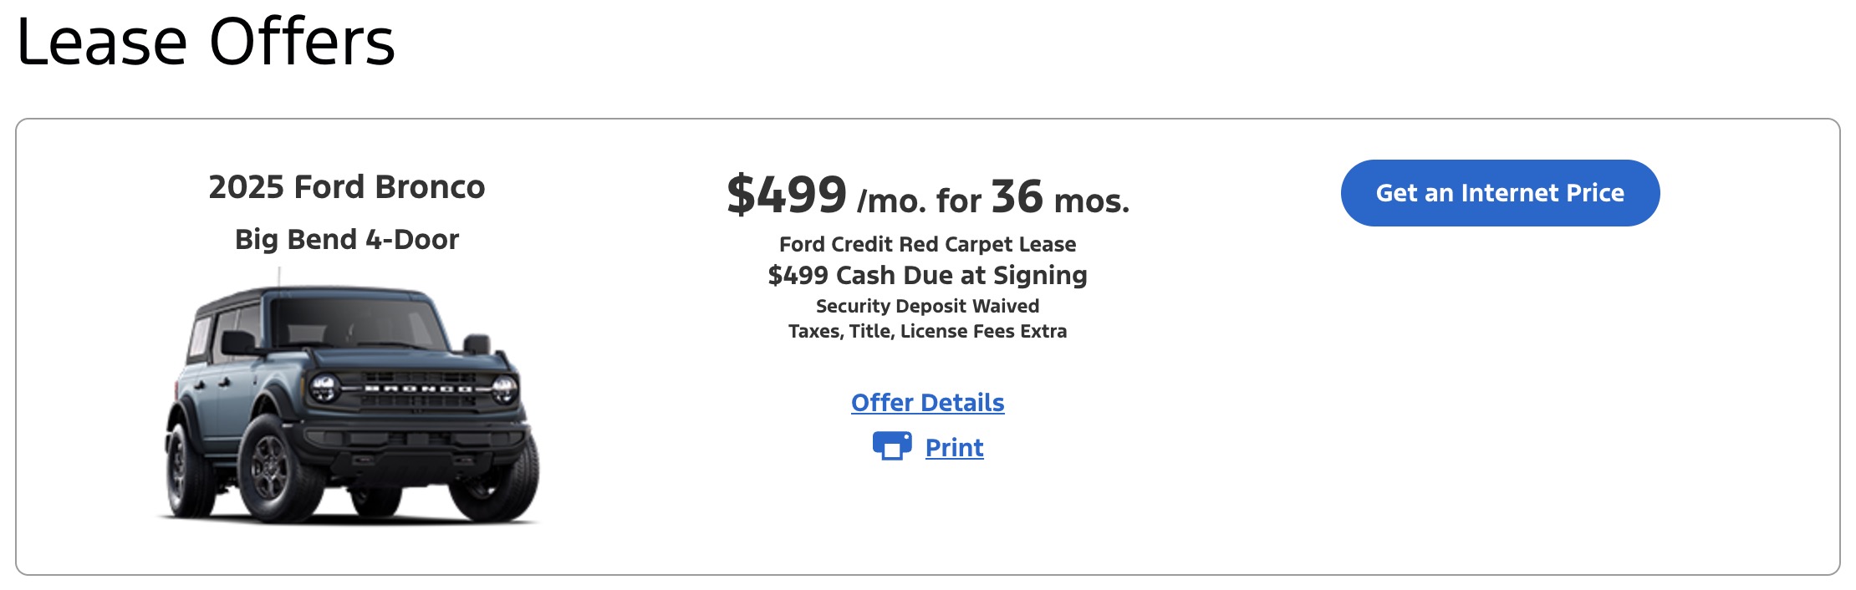The width and height of the screenshot is (1856, 590).
Task: Click the Security Deposit Waived text
Action: [x=927, y=307]
